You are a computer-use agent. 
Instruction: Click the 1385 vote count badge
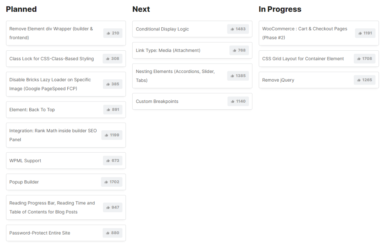tap(238, 76)
